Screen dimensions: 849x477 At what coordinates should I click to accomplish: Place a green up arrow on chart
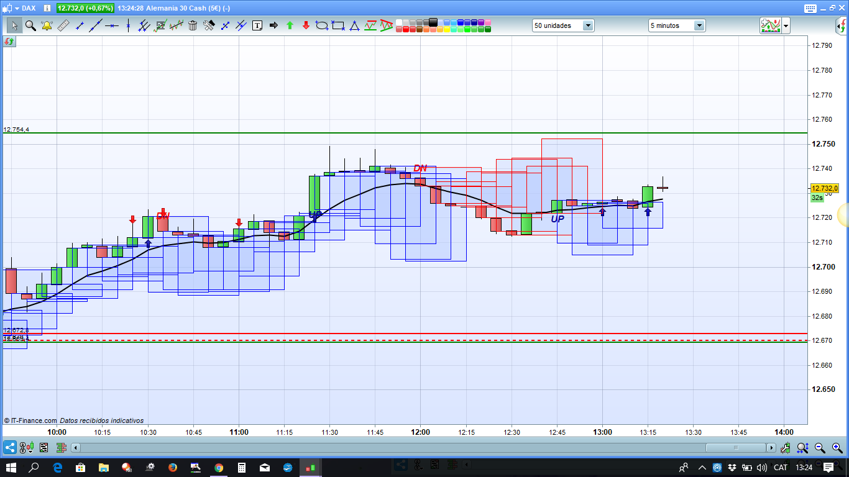click(x=290, y=25)
